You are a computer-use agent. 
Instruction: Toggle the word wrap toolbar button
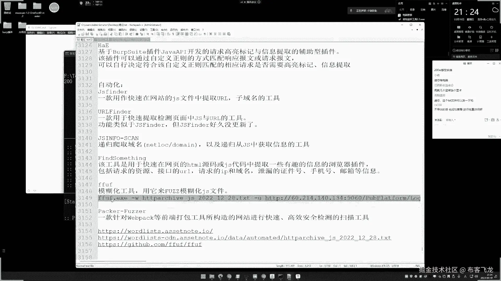click(169, 34)
